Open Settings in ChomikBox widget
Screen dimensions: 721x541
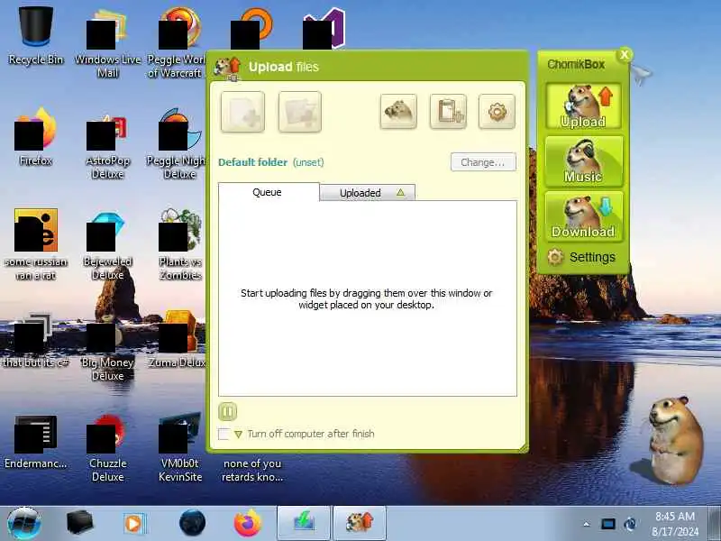click(581, 257)
